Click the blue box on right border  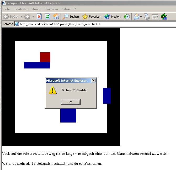(107, 96)
